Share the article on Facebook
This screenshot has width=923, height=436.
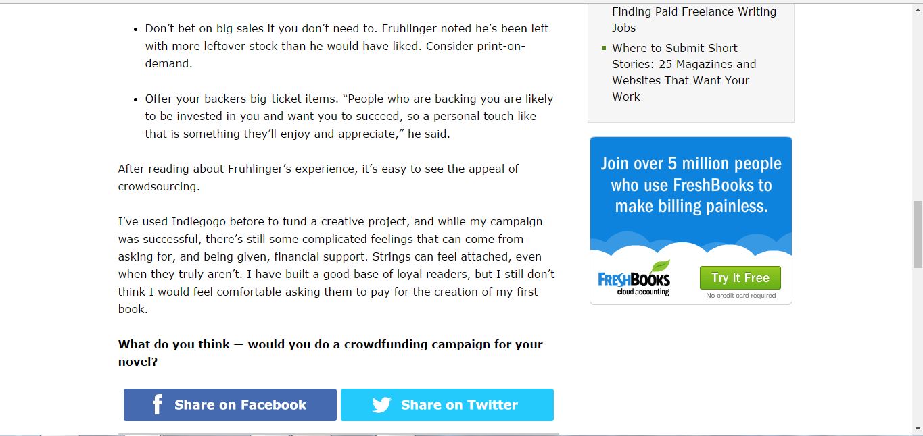tap(230, 405)
